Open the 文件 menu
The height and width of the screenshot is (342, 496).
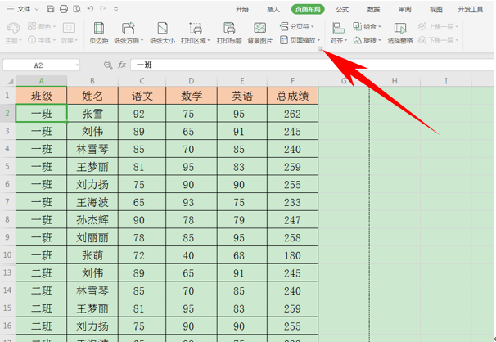click(22, 9)
